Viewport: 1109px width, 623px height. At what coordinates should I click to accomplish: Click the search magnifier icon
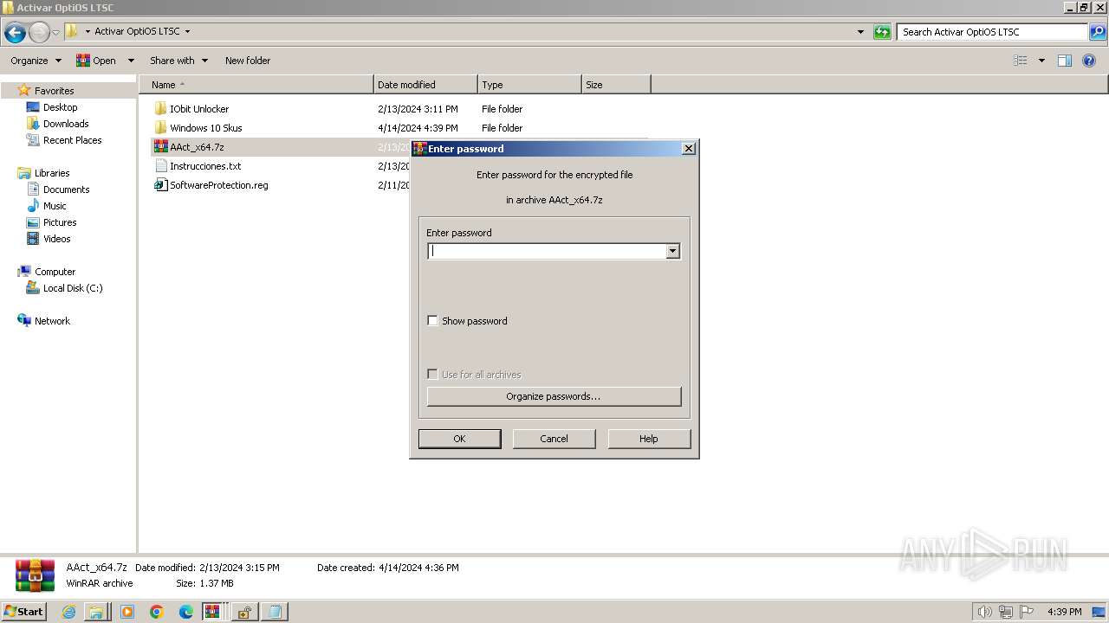pos(1098,32)
